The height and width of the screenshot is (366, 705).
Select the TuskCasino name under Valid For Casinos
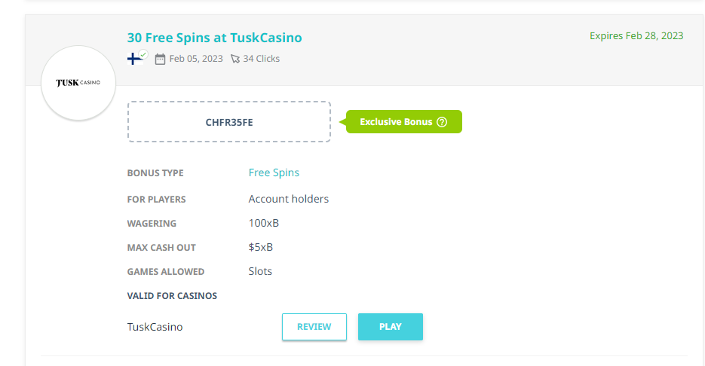click(155, 327)
